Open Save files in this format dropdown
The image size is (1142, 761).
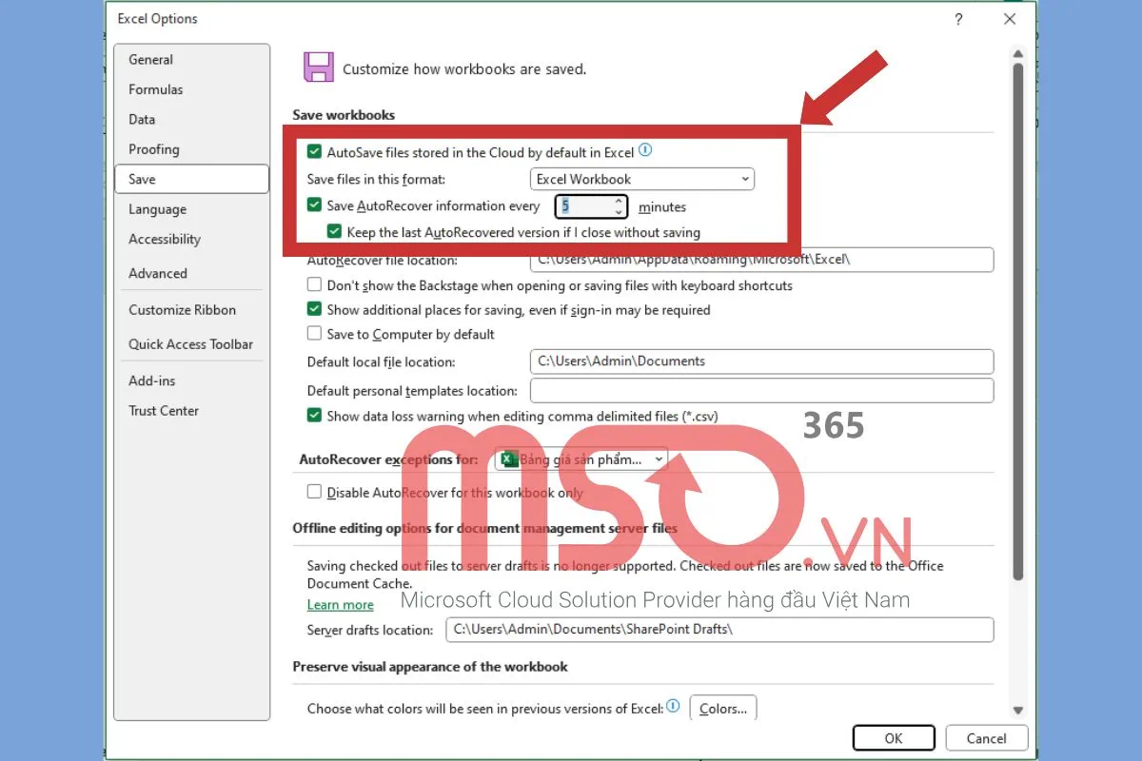(641, 179)
